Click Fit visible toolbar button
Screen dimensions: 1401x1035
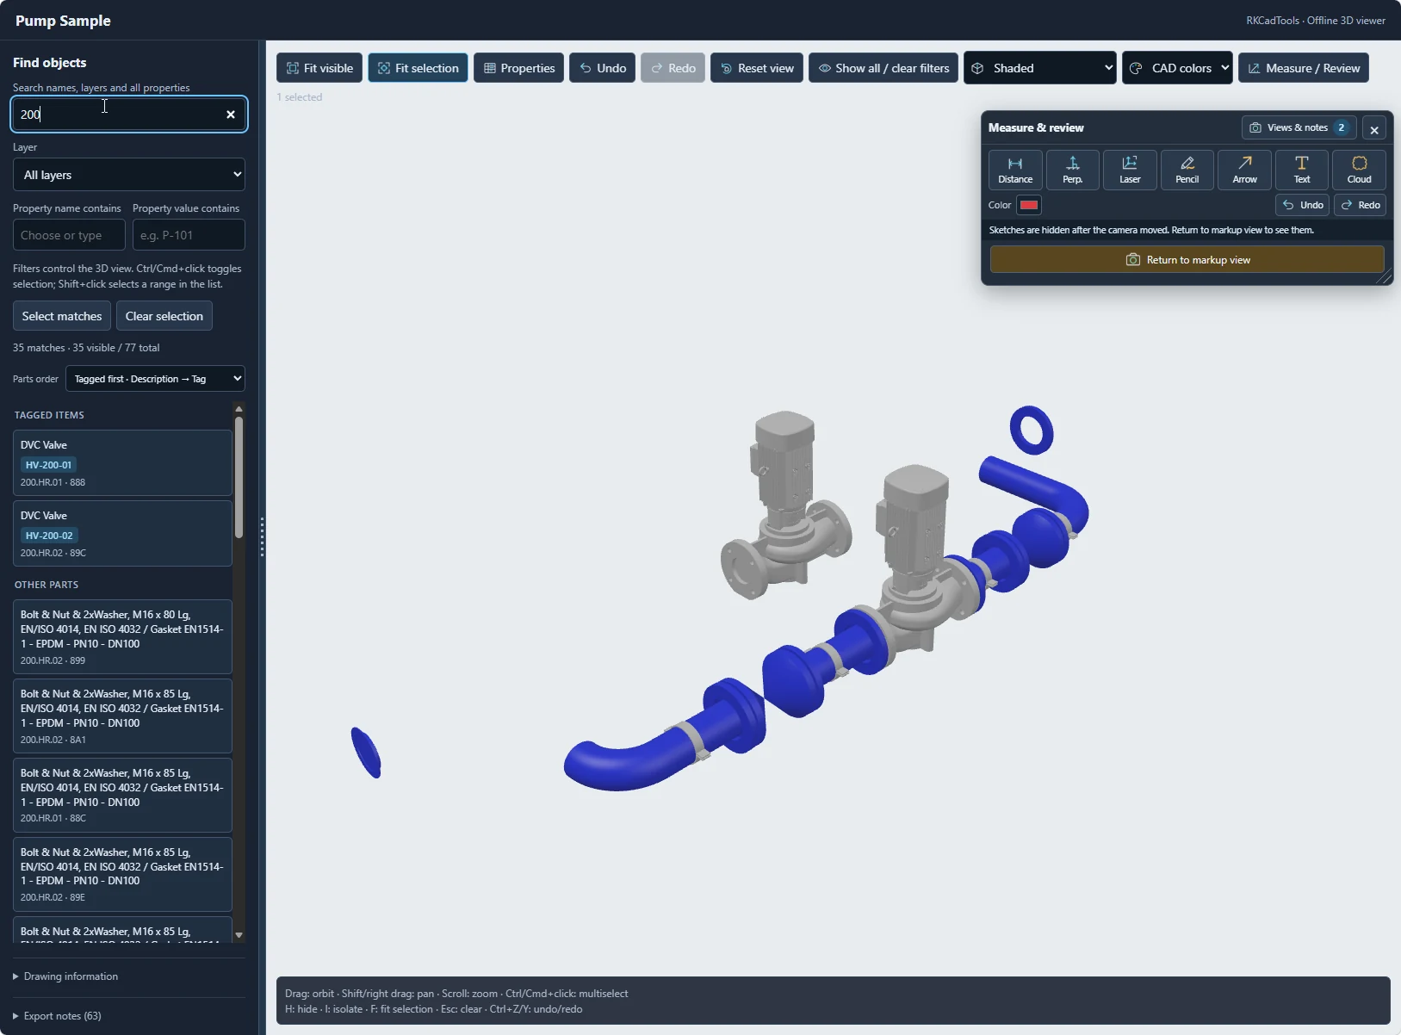(319, 68)
